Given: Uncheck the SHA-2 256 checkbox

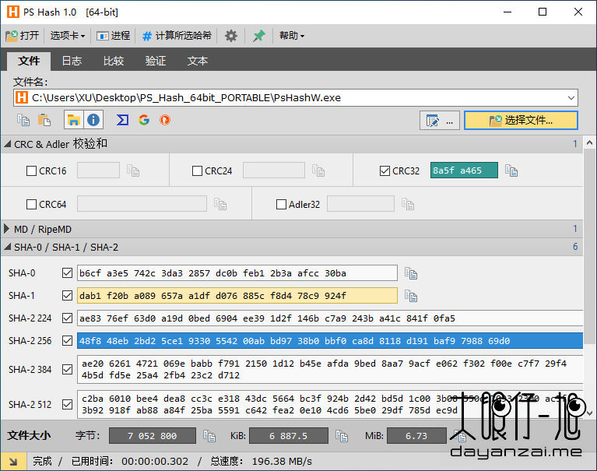Looking at the screenshot, I should (67, 340).
